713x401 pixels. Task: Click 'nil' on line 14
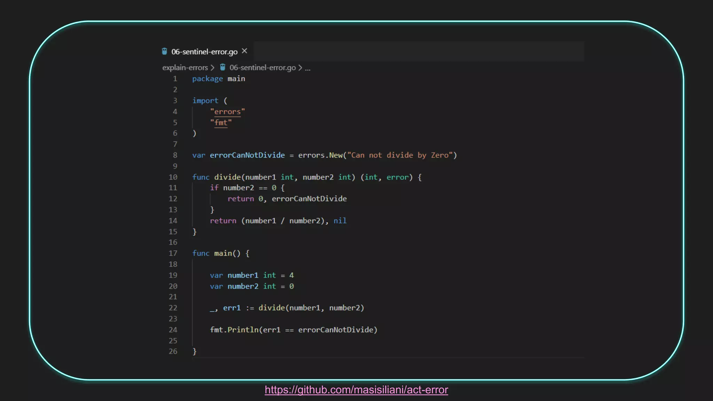(340, 221)
